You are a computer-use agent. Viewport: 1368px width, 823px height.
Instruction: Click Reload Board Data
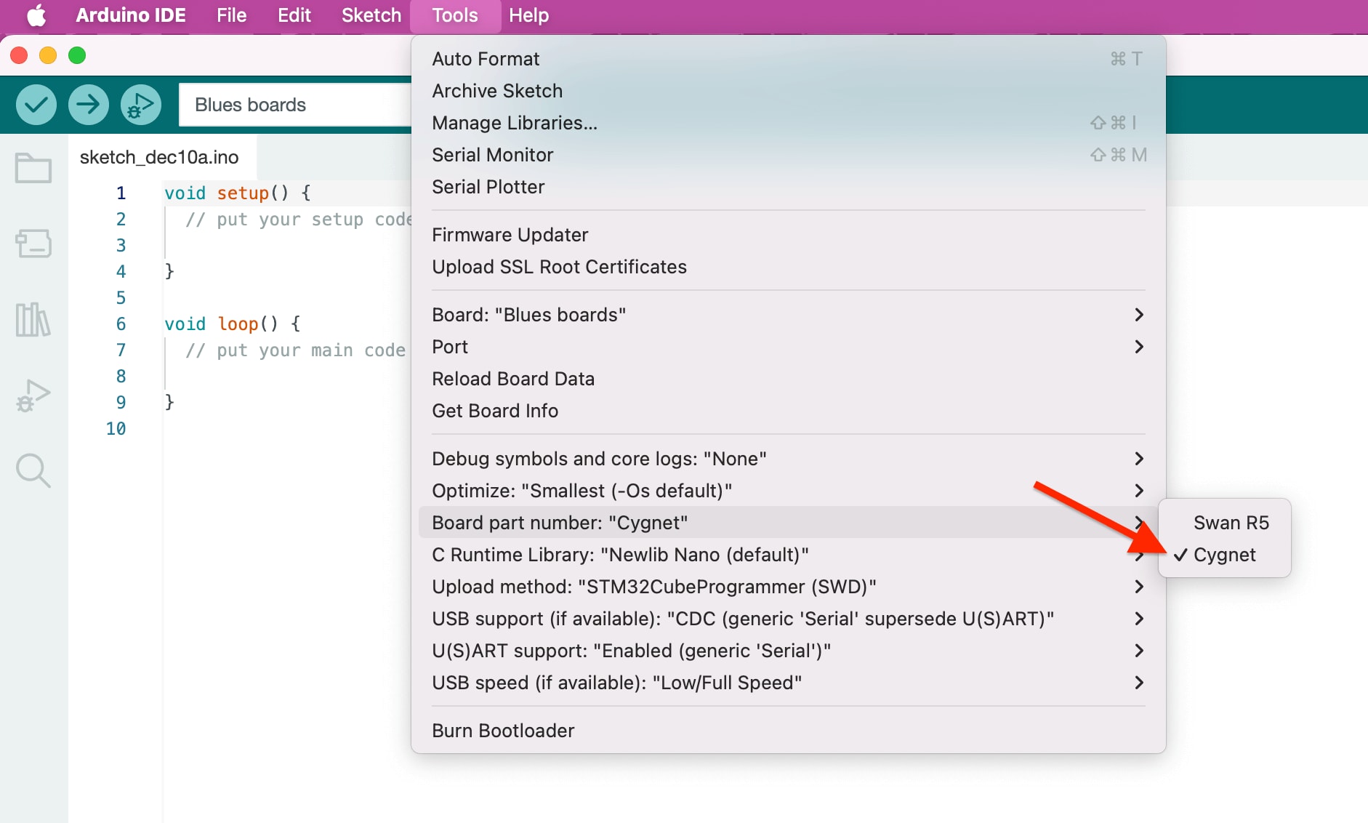tap(789, 379)
